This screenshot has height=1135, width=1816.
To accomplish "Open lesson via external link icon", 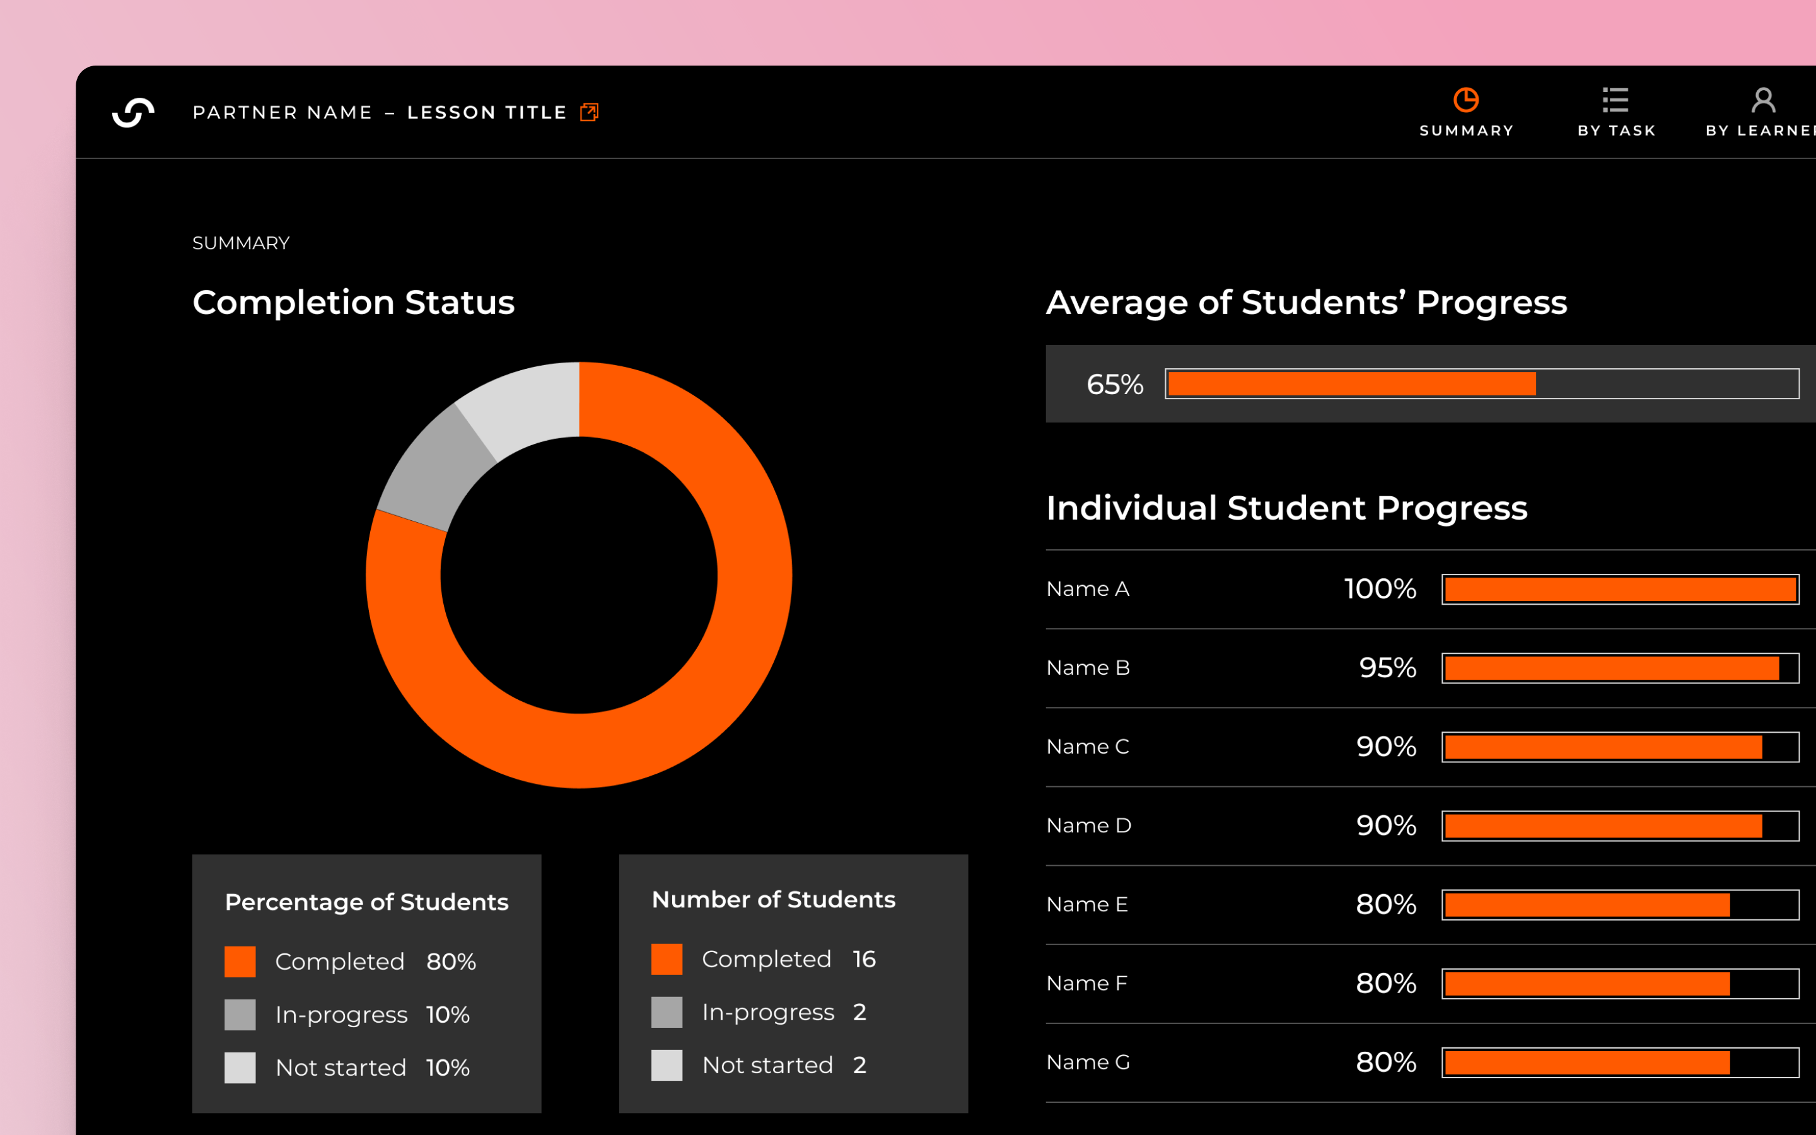I will point(589,113).
